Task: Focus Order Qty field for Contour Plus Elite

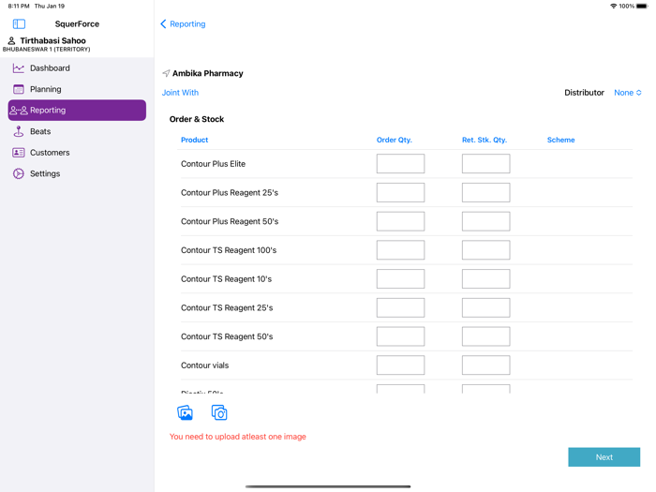Action: click(400, 164)
